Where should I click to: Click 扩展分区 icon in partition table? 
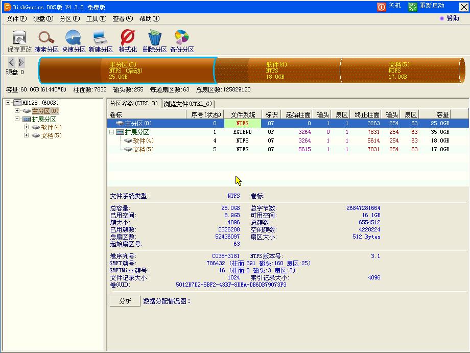[x=120, y=132]
